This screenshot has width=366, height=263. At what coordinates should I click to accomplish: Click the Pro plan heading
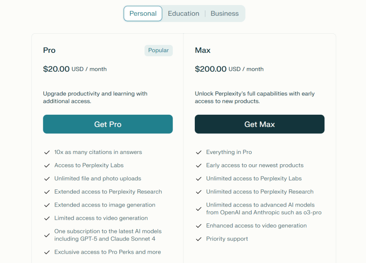click(49, 50)
